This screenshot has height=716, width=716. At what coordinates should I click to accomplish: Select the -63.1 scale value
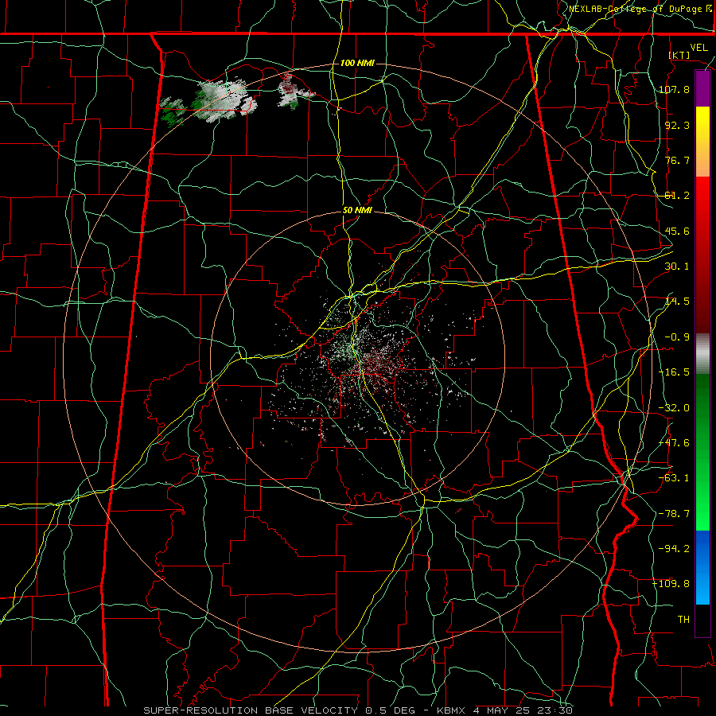point(674,478)
